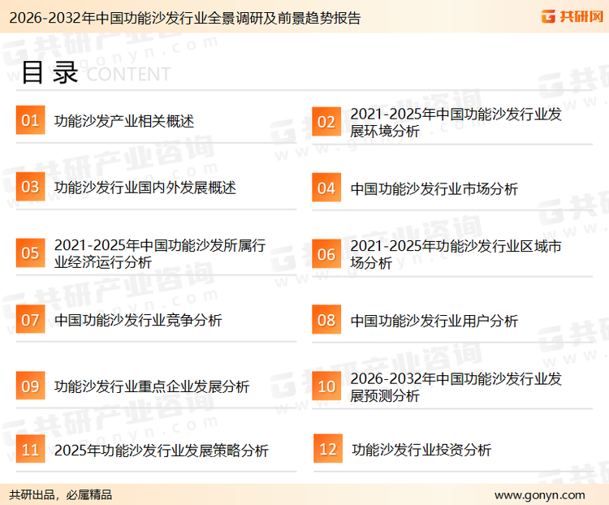Image resolution: width=609 pixels, height=505 pixels.
Task: Click the orange 06 number box
Action: (326, 254)
